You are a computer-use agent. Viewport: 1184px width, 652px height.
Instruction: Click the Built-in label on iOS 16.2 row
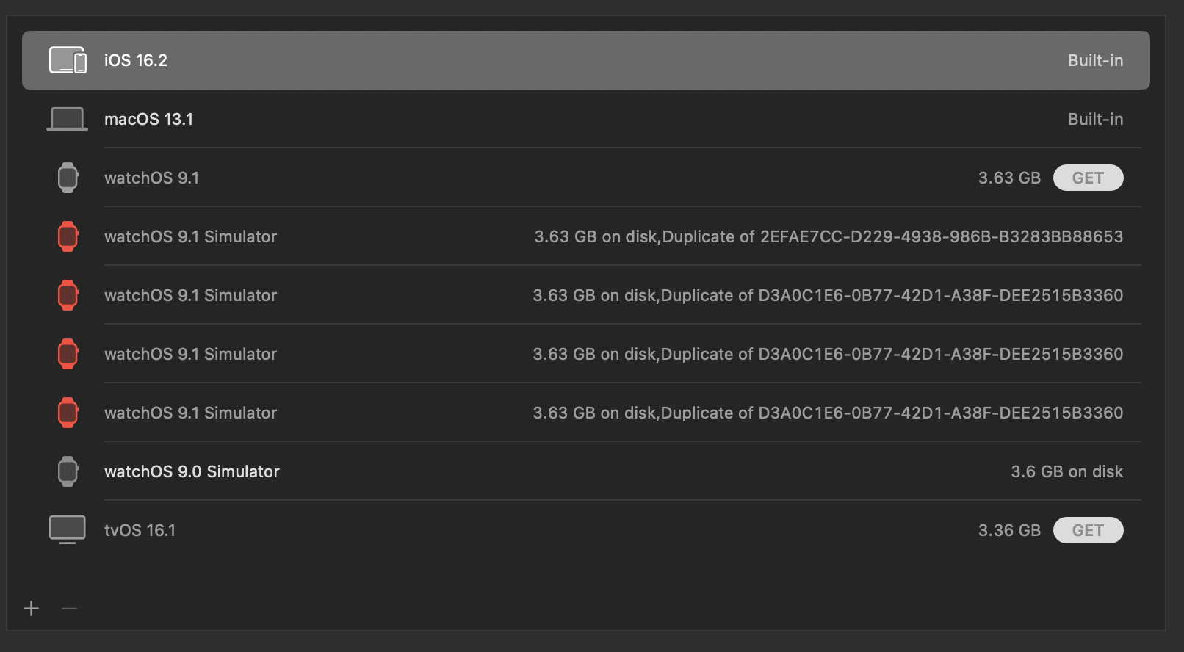1095,60
